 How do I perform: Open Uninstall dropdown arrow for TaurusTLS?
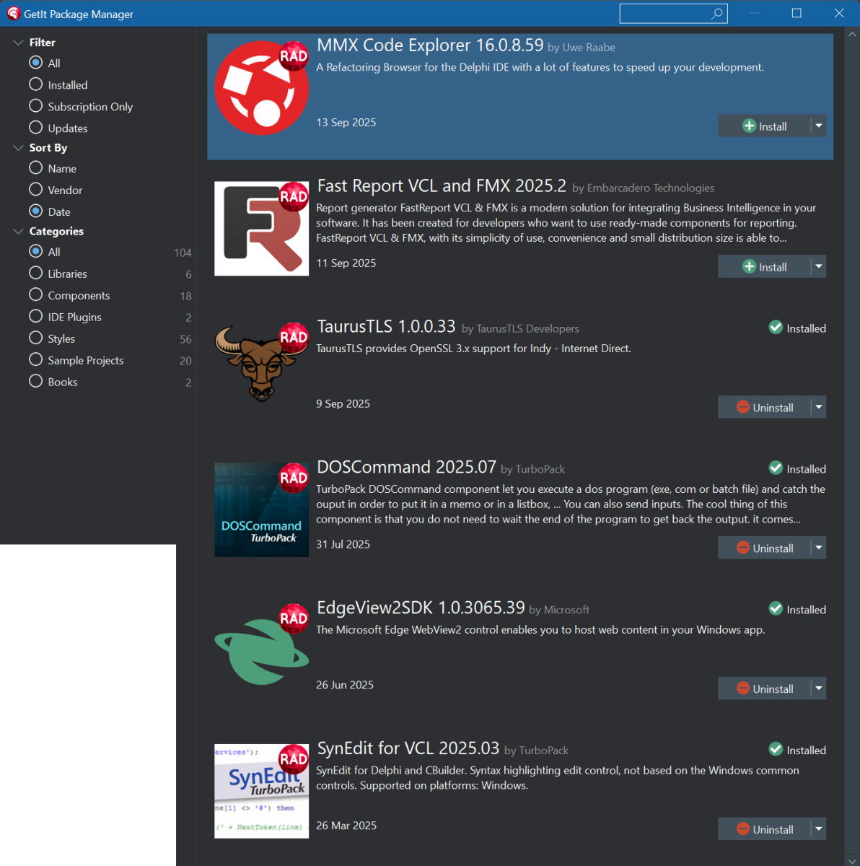click(x=818, y=407)
